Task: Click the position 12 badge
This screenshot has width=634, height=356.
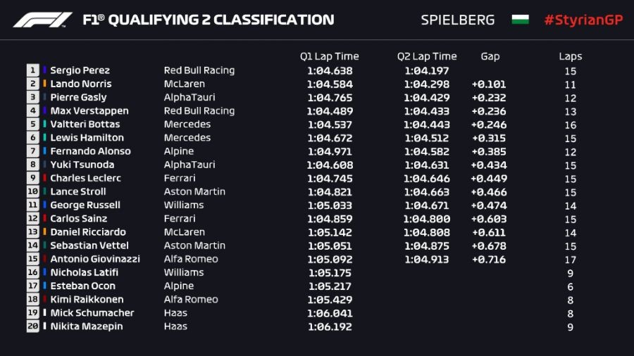Action: (x=33, y=219)
